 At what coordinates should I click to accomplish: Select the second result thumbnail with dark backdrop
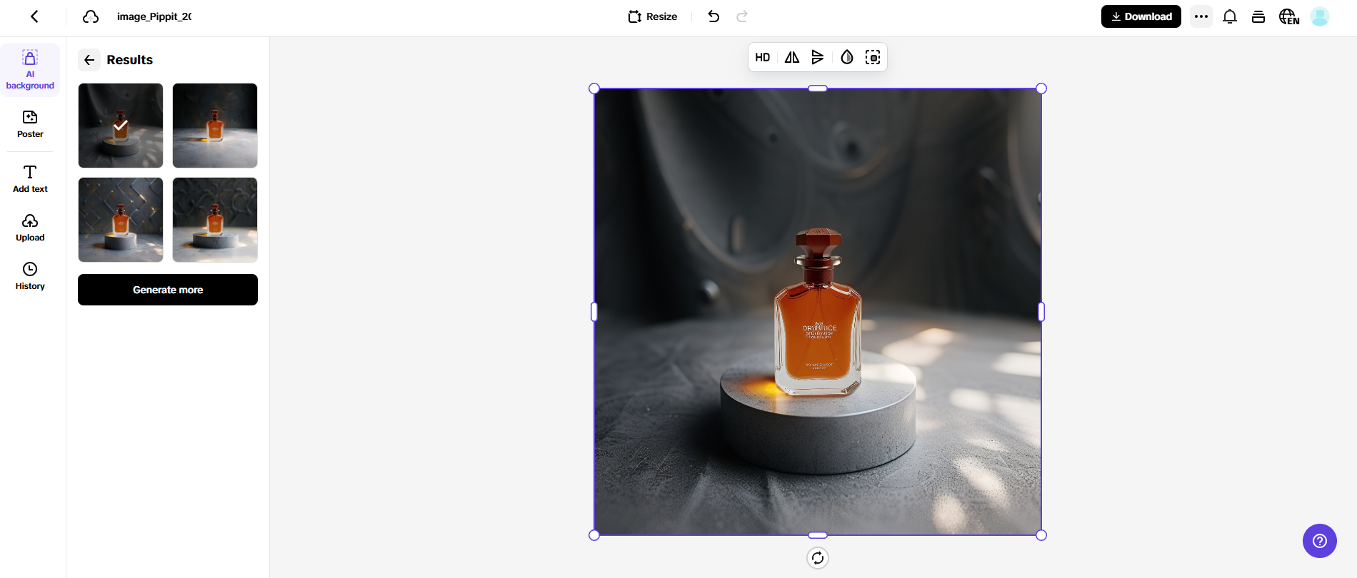tap(215, 126)
